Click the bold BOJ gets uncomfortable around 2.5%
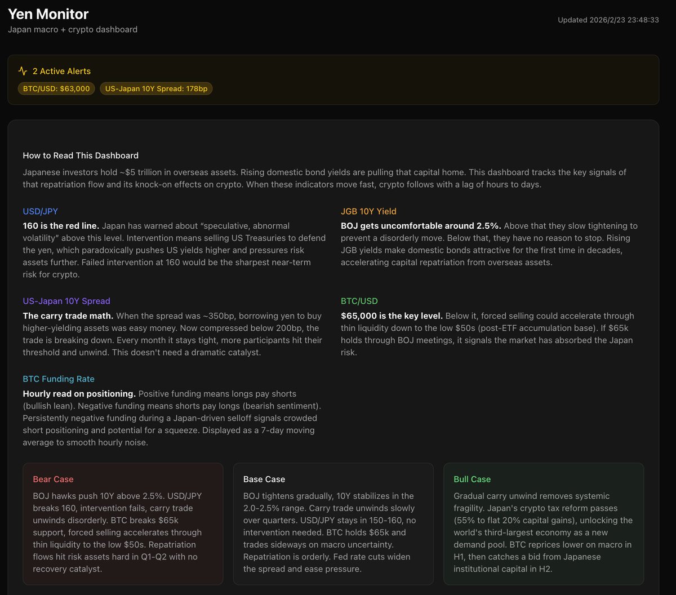 [421, 226]
